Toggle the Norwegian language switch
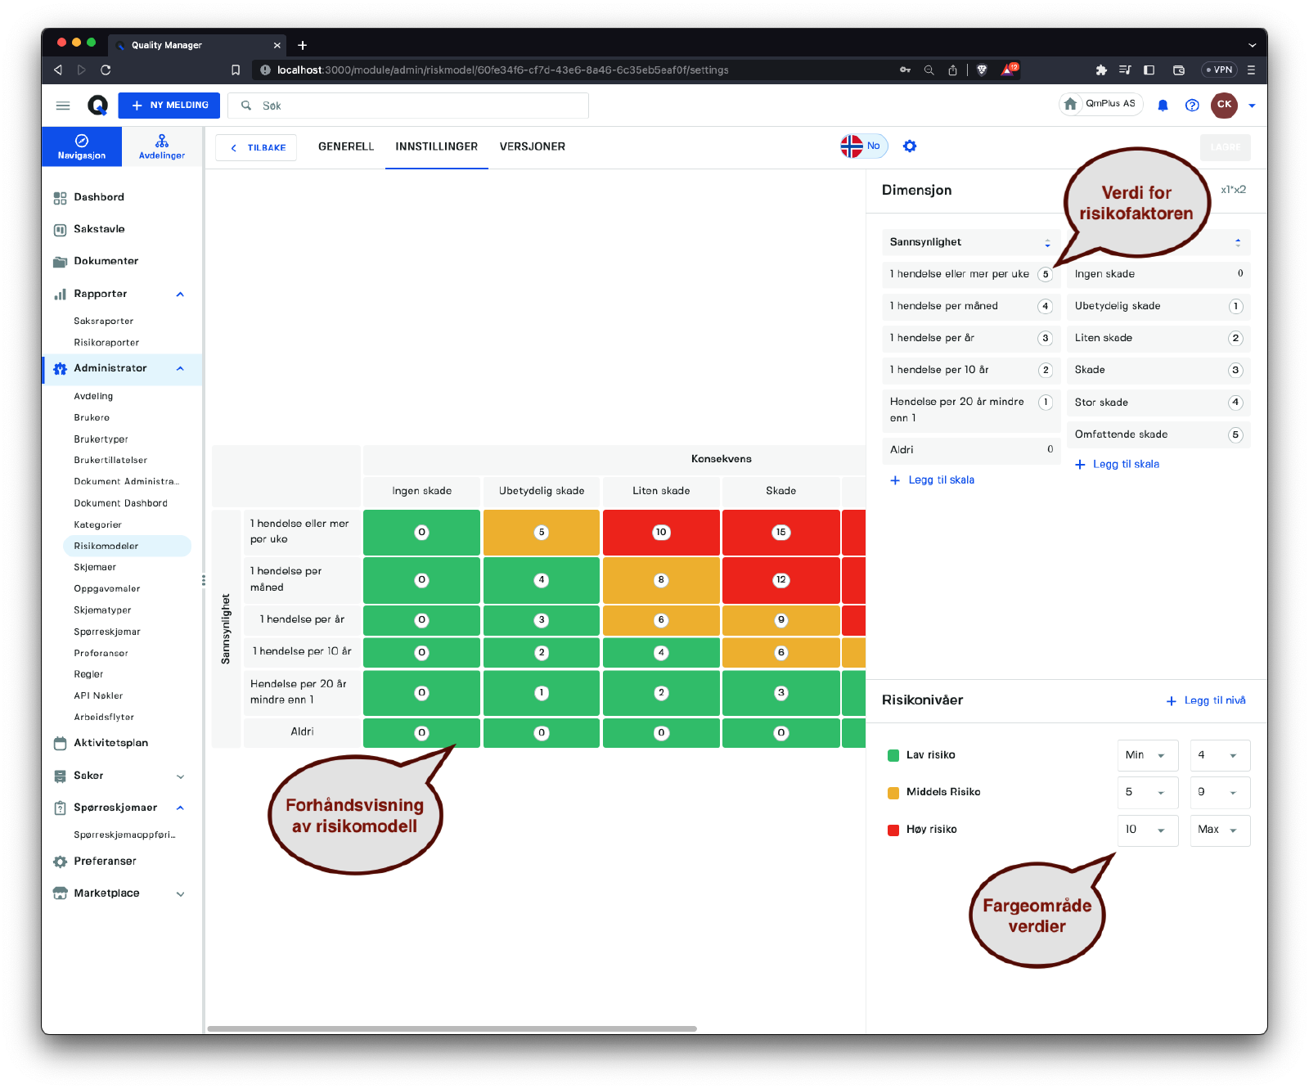The width and height of the screenshot is (1309, 1089). click(x=862, y=146)
